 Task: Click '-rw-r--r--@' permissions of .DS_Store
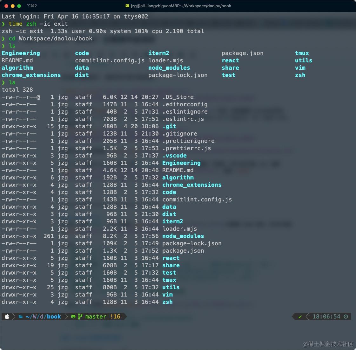[x=21, y=97]
